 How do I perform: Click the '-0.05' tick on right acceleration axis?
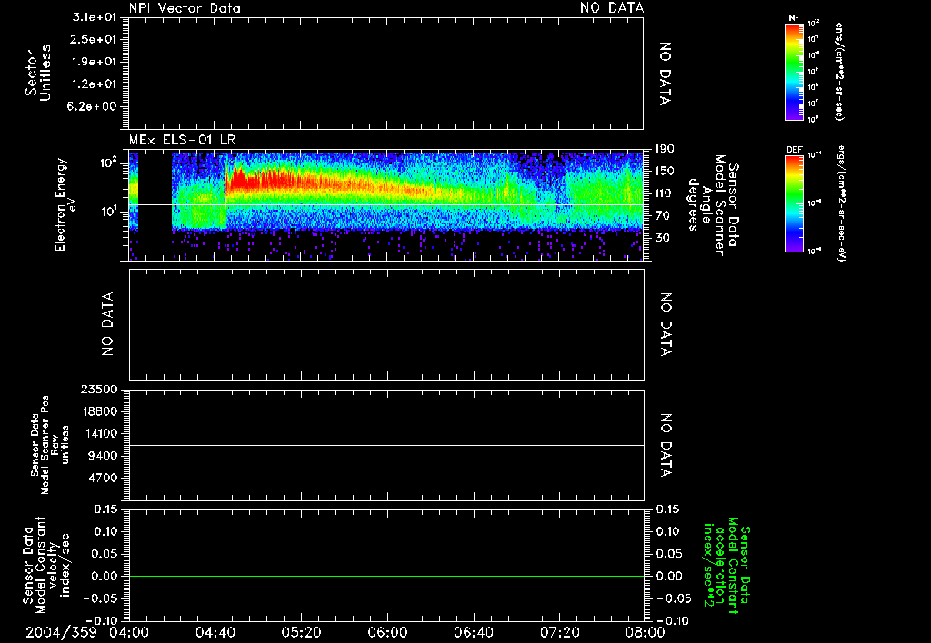click(x=674, y=598)
